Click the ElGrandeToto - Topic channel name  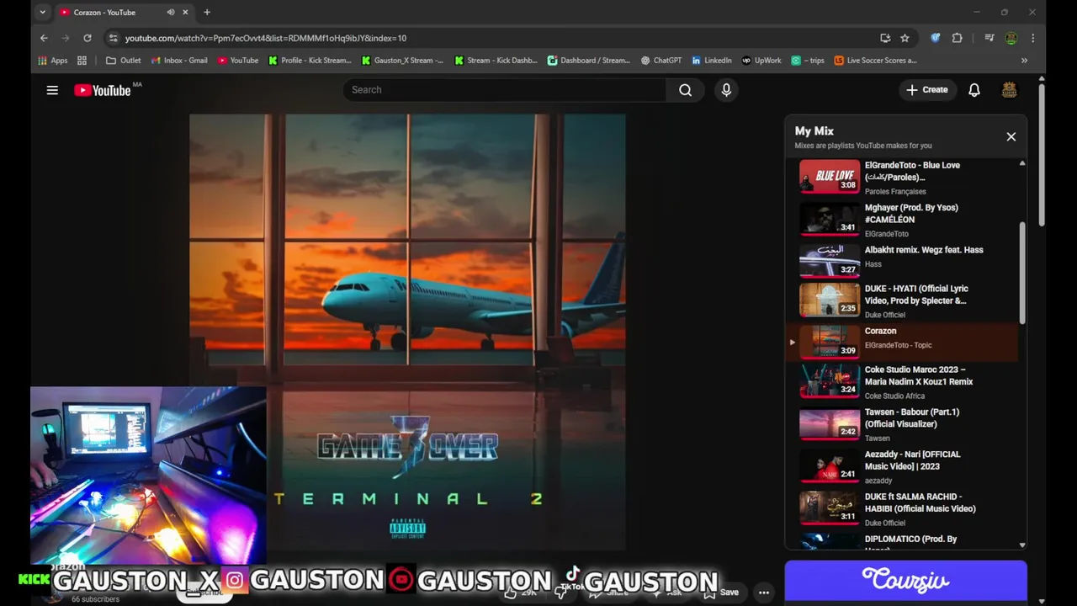(898, 345)
